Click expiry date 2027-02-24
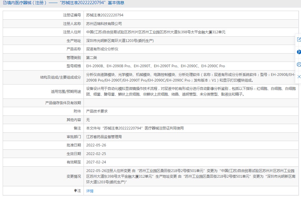This screenshot has width=301, height=197. point(96,162)
